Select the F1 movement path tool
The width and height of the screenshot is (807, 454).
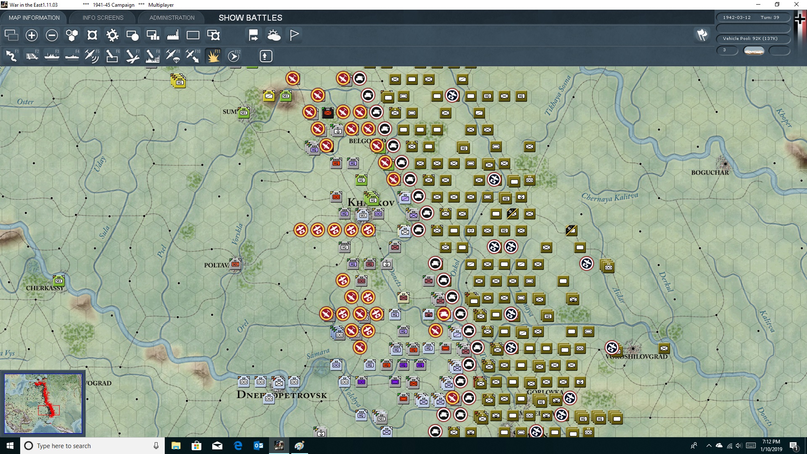[x=11, y=56]
